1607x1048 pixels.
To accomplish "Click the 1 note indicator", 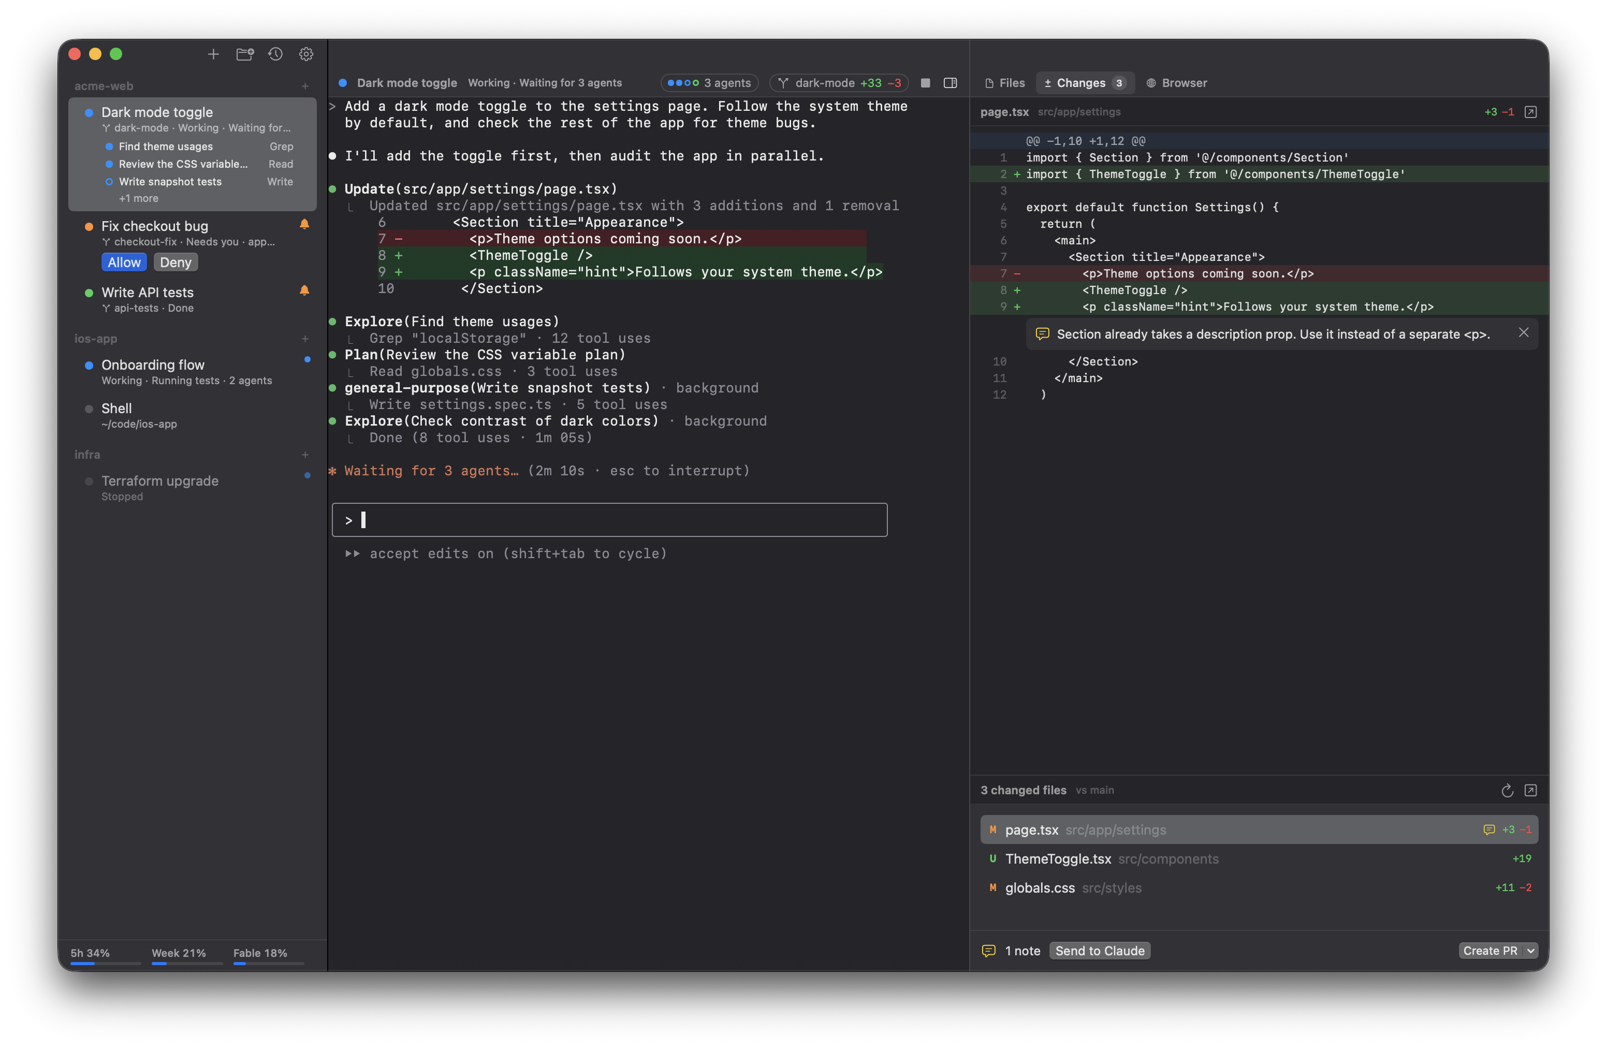I will point(1011,951).
